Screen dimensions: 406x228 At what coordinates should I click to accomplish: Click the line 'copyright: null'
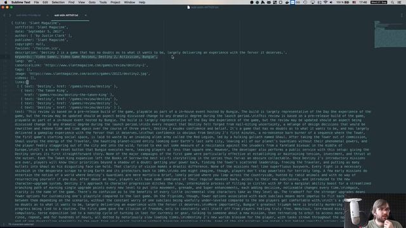[30, 44]
